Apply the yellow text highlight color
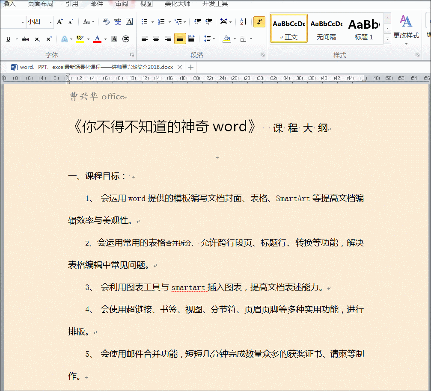The width and height of the screenshot is (431, 391). click(x=80, y=39)
